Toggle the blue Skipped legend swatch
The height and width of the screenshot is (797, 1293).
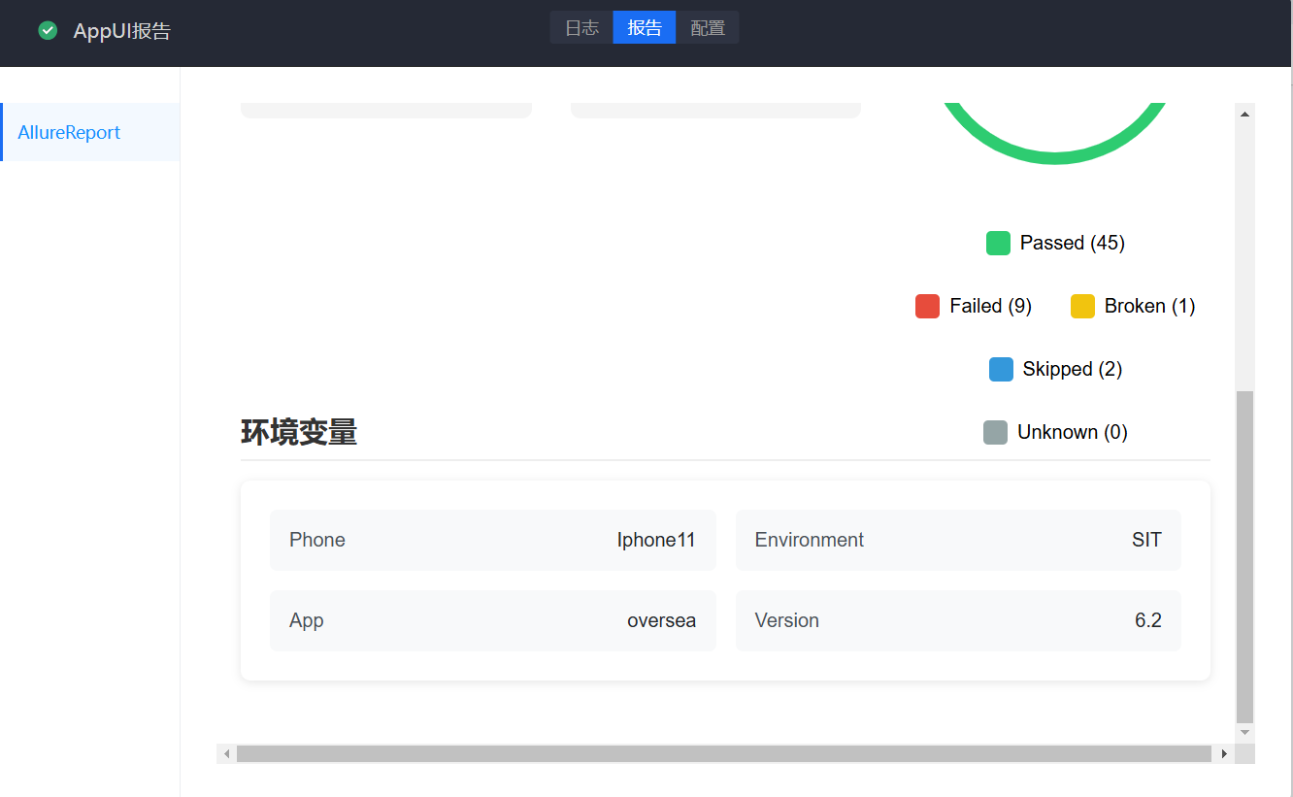[1001, 370]
